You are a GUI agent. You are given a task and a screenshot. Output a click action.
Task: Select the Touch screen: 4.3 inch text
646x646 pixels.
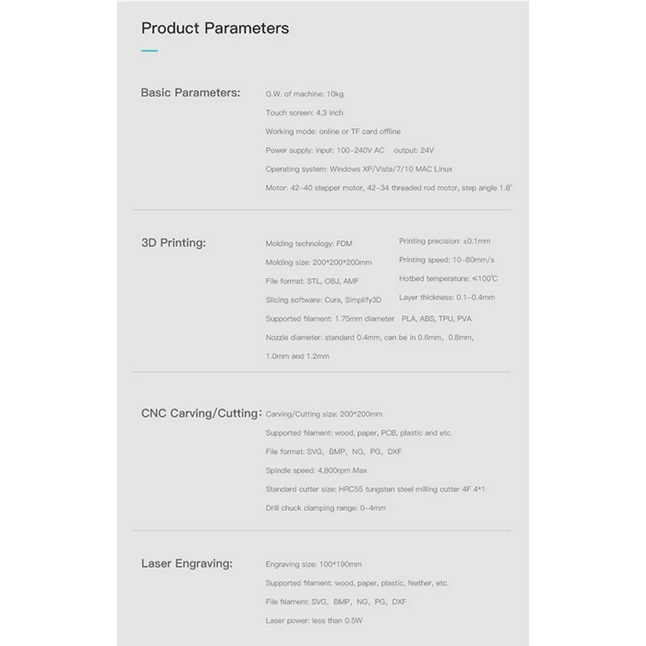pyautogui.click(x=304, y=112)
